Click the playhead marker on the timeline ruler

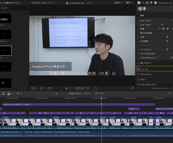[102, 98]
